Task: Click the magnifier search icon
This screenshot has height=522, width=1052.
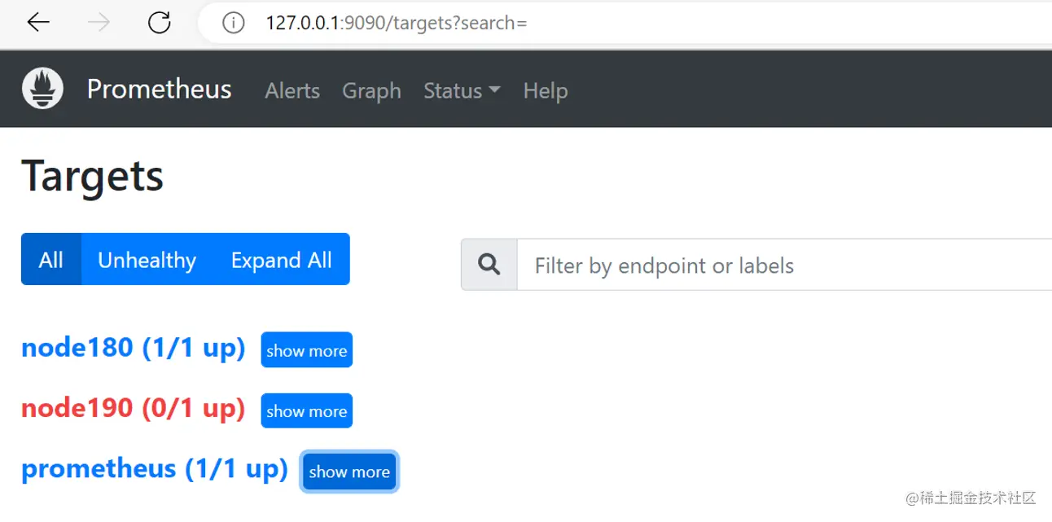Action: (x=489, y=265)
